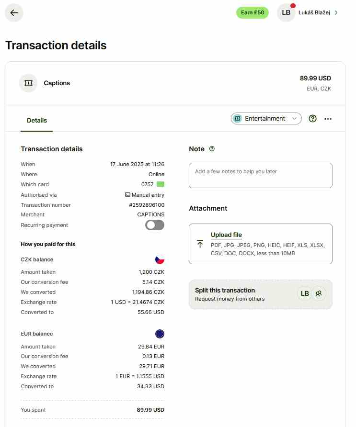Open the three-dot more options menu

pyautogui.click(x=328, y=119)
